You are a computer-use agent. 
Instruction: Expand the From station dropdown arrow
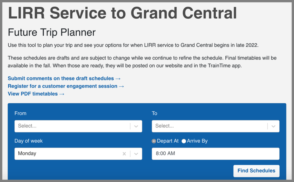136,126
